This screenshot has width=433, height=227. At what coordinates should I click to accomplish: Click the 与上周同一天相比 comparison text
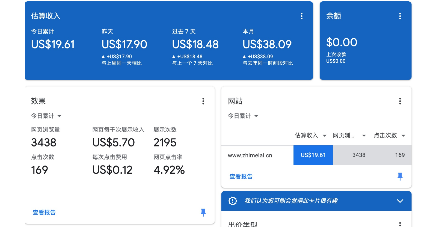pos(121,63)
